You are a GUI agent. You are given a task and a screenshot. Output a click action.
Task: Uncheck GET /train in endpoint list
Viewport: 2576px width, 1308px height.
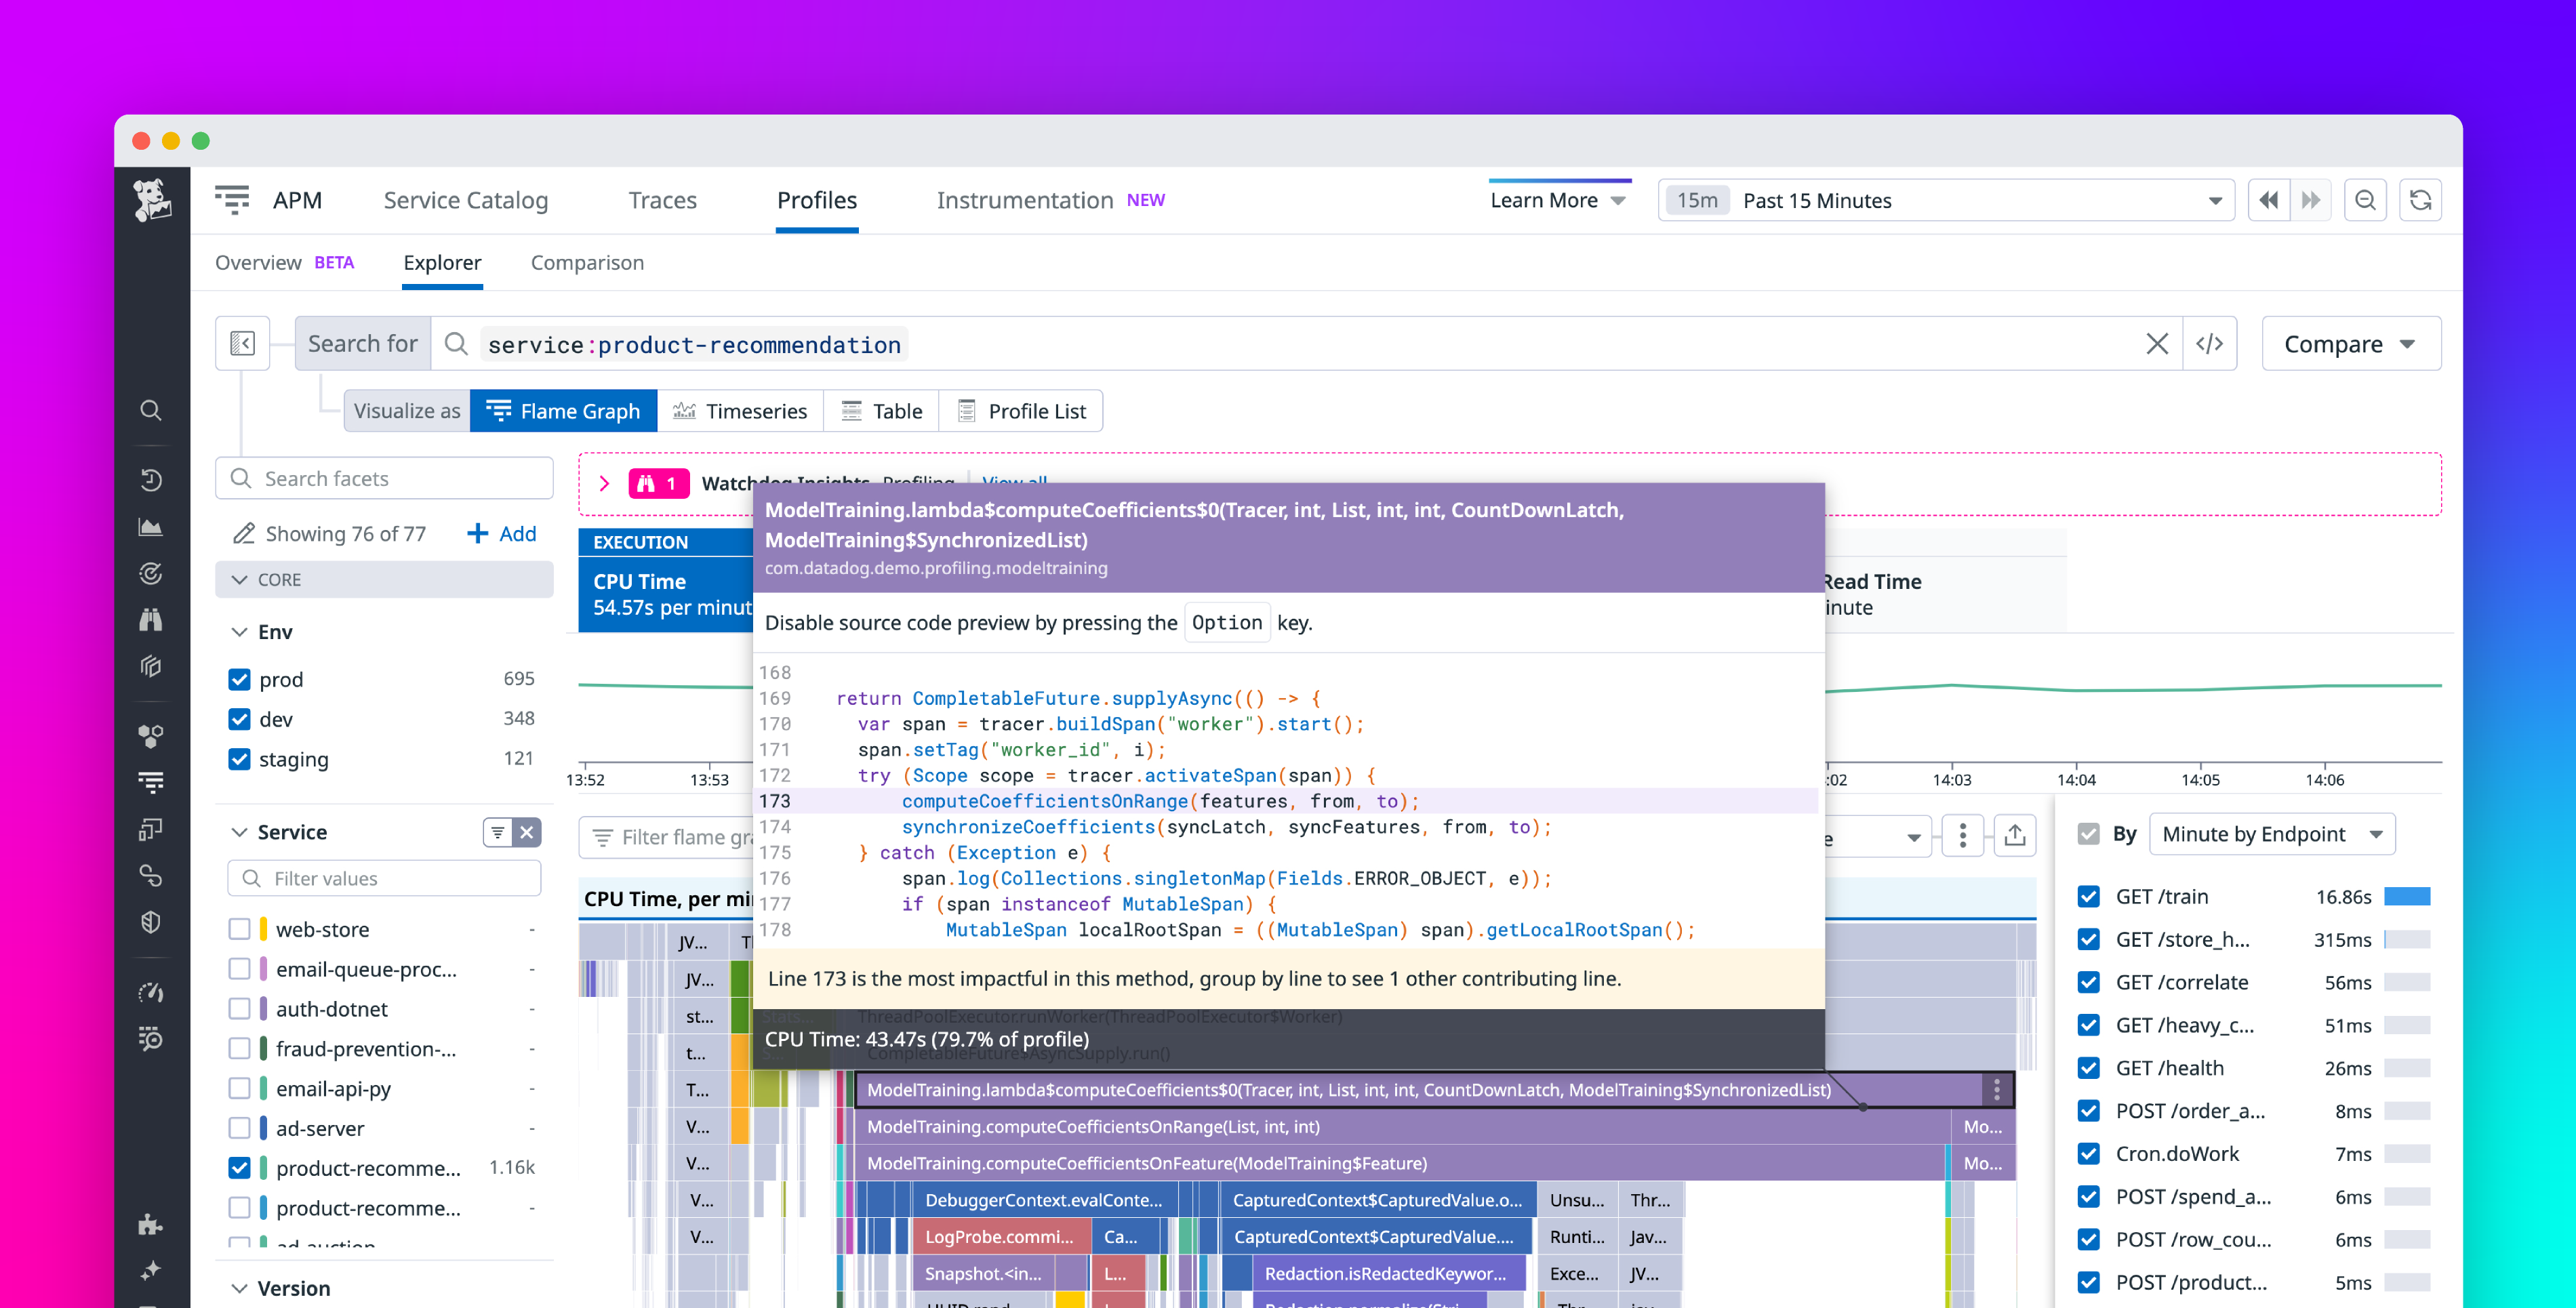[2089, 896]
